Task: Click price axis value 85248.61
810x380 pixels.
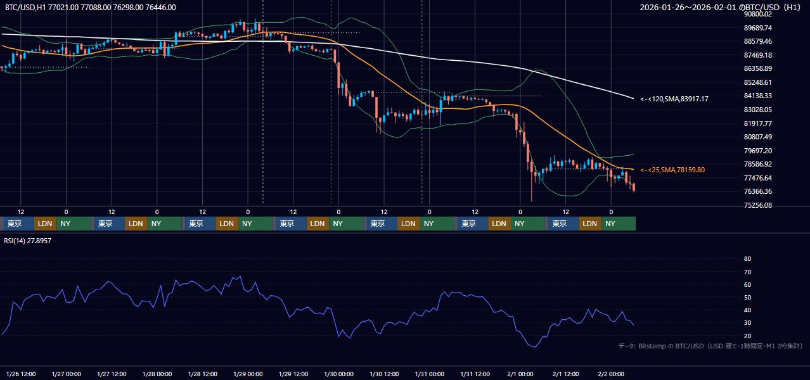Action: (757, 82)
